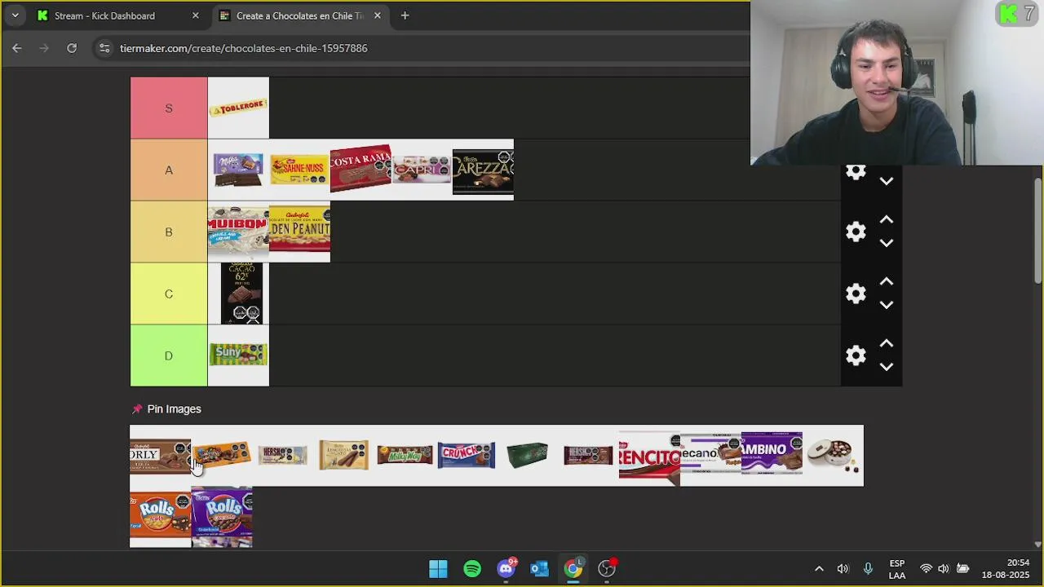
Task: Click the page vertical scrollbar
Action: [1037, 231]
